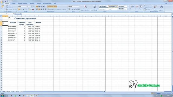Screen dimensions: 173x97
Task: Select the Лист2 sheet tab
Action: 13,92
